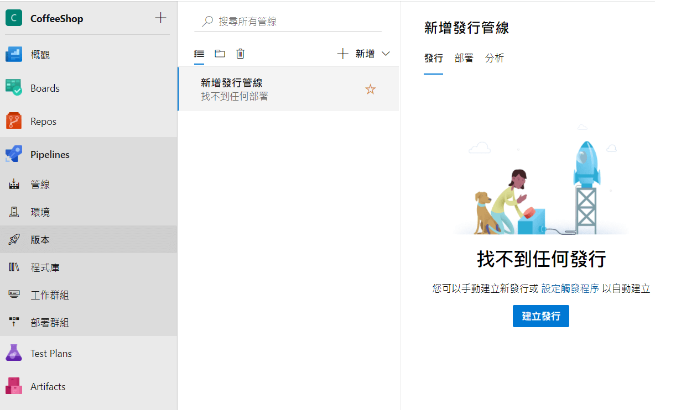Switch to the folder view icon

220,54
